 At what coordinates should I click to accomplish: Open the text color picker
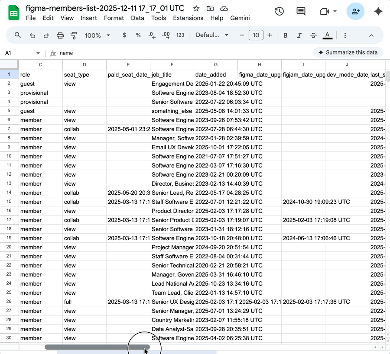[328, 35]
